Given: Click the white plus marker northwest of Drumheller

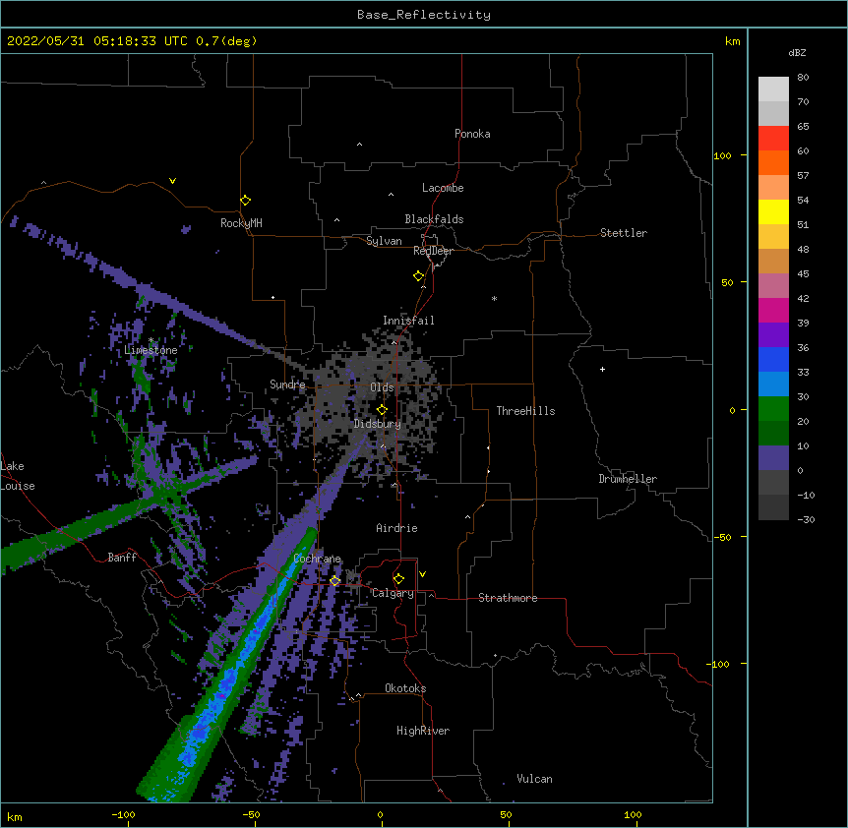Looking at the screenshot, I should (602, 369).
